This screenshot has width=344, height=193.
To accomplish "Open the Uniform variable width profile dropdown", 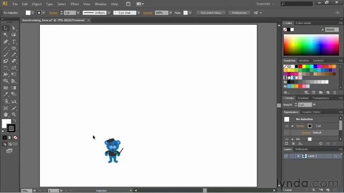I will 109,13.
